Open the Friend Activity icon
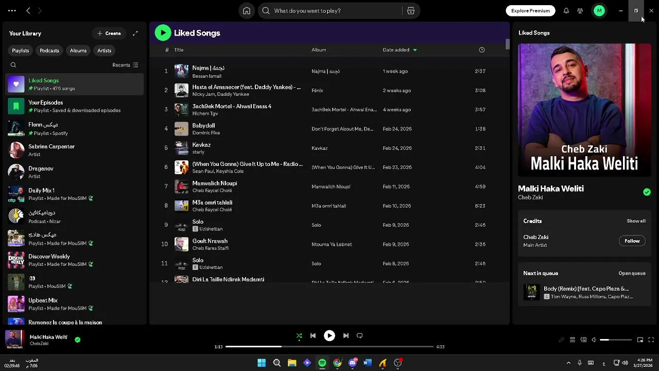 [580, 11]
